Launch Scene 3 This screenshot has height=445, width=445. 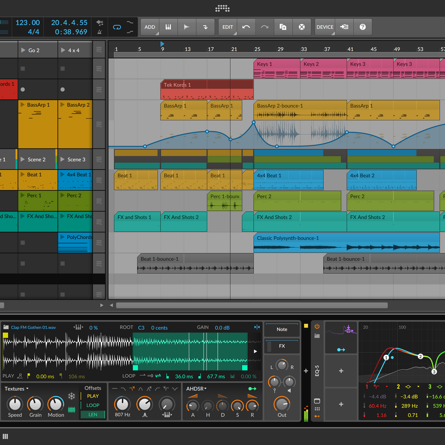[62, 159]
